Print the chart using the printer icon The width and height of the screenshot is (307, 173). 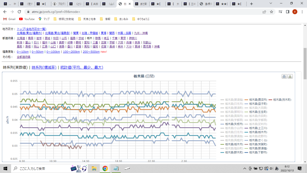(x=284, y=76)
